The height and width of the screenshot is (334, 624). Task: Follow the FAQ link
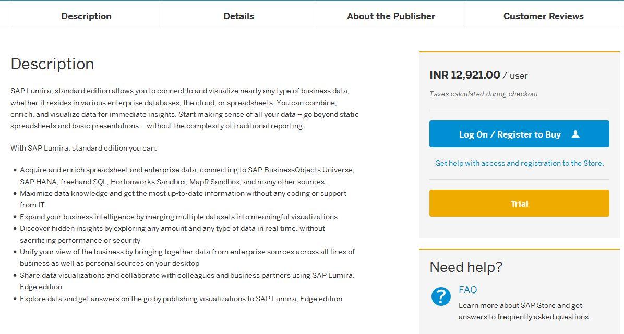tap(467, 290)
